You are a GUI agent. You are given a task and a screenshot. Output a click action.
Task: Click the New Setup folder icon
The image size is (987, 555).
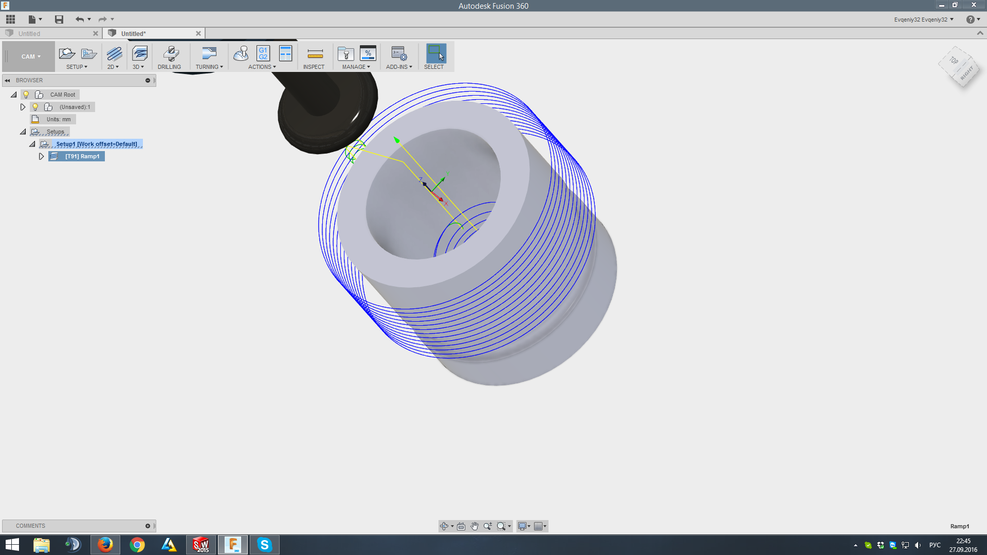[67, 53]
